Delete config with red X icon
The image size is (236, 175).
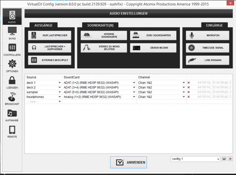230,159
